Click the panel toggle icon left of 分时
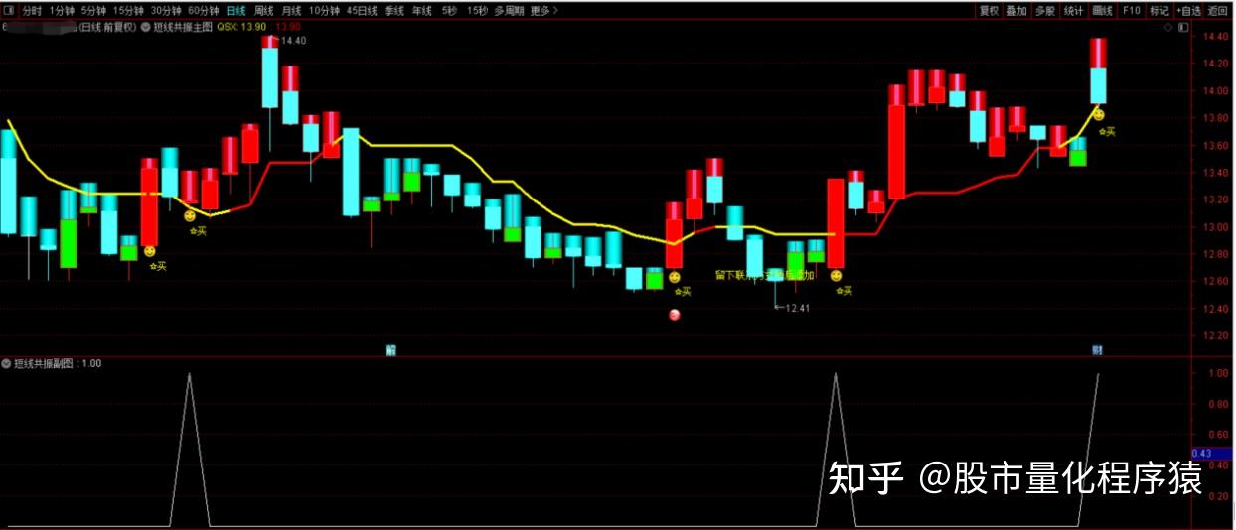Viewport: 1236px width, 530px height. point(8,11)
